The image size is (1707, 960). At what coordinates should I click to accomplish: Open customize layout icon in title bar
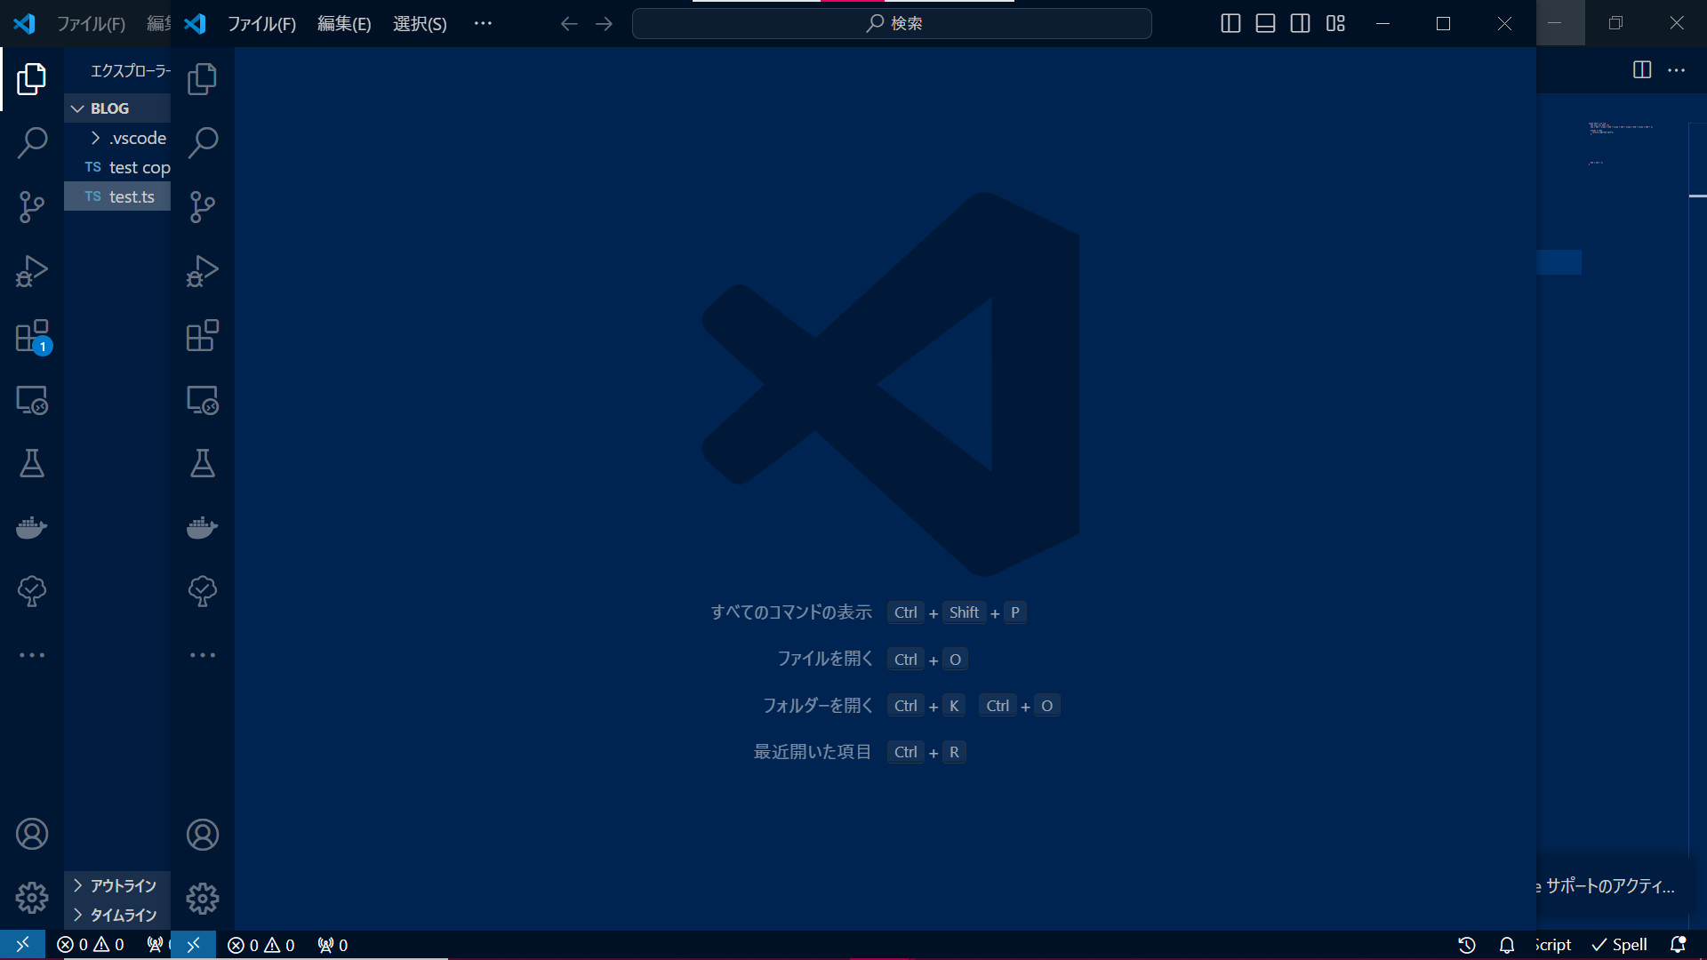[1335, 23]
